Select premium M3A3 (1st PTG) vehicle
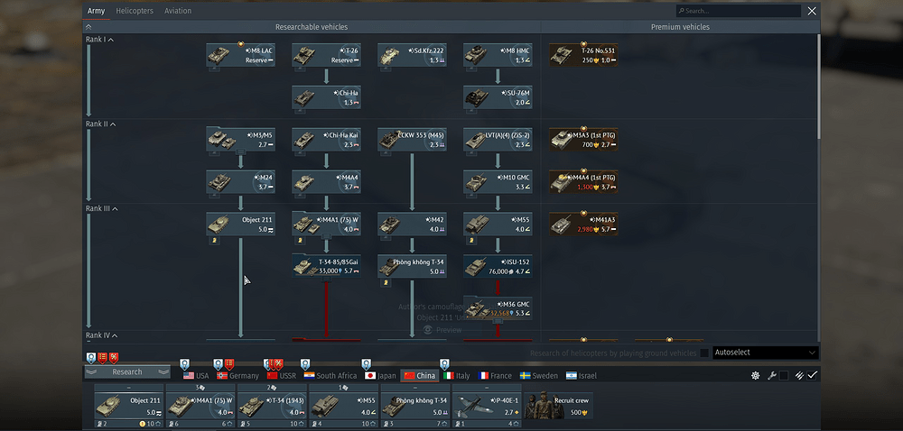This screenshot has height=431, width=903. click(x=583, y=140)
